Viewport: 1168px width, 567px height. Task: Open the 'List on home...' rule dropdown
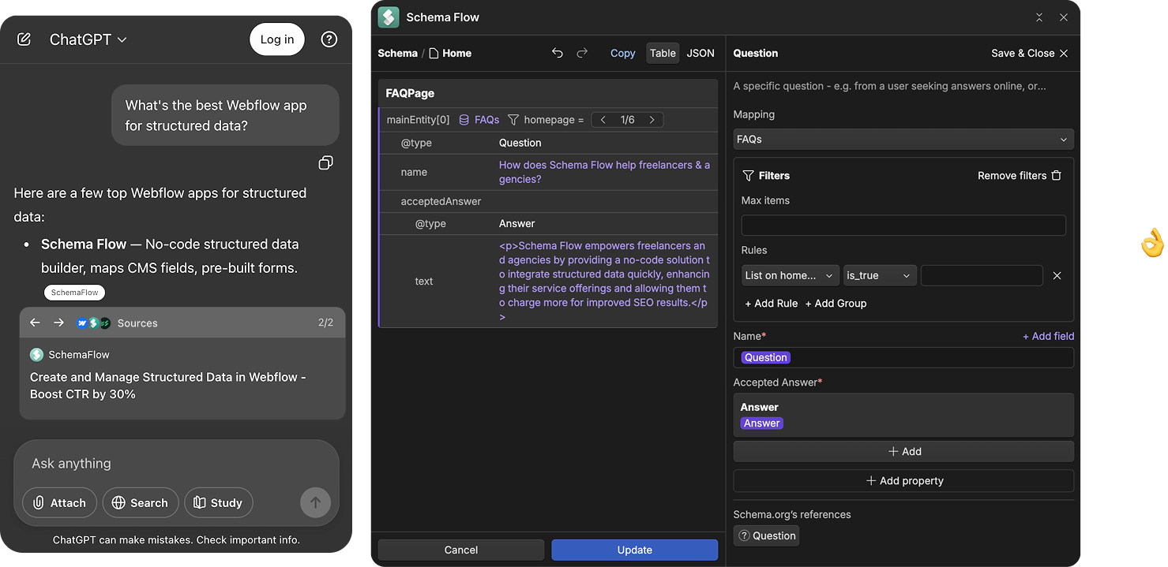tap(789, 275)
